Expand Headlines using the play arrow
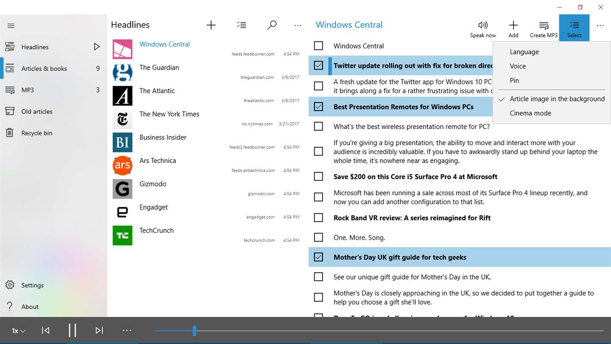 (x=97, y=47)
